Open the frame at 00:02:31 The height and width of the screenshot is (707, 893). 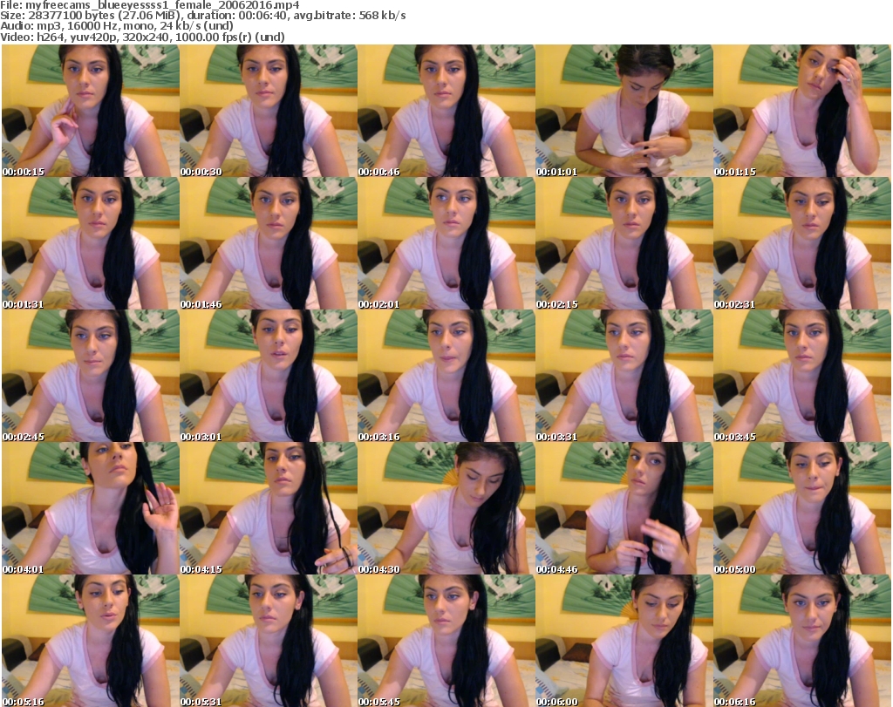pos(802,243)
